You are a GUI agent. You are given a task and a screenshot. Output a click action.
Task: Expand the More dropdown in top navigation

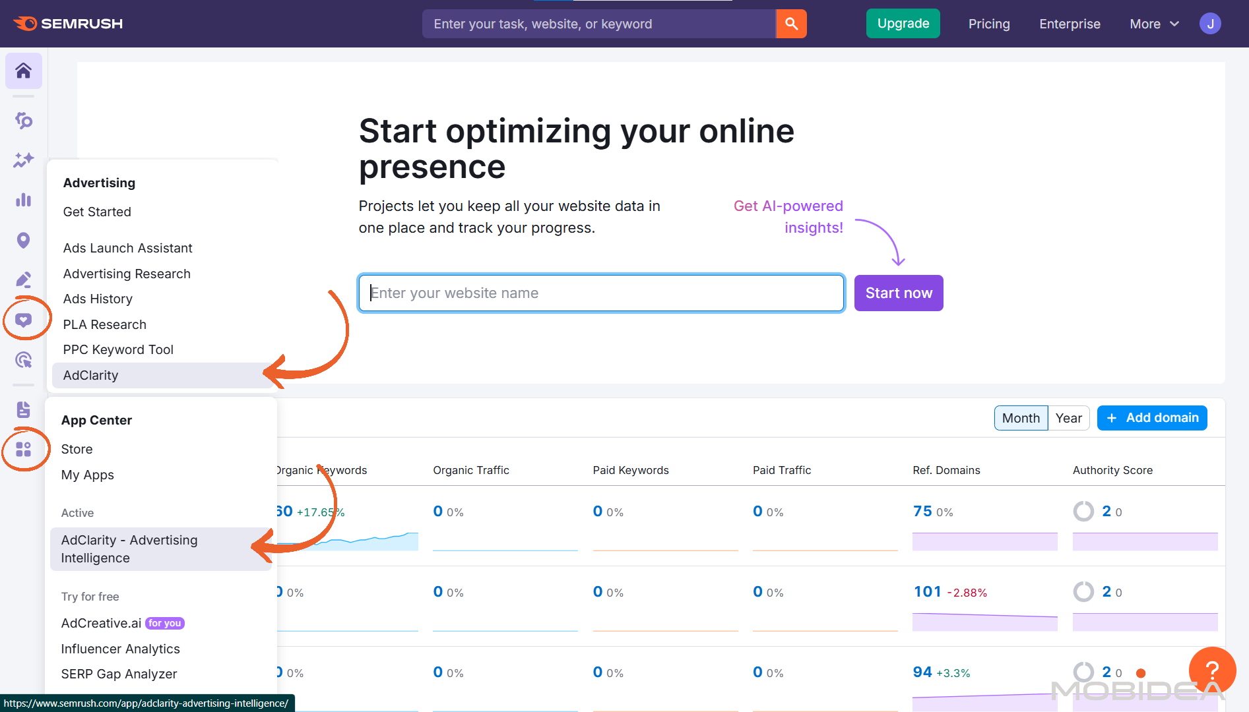tap(1153, 24)
